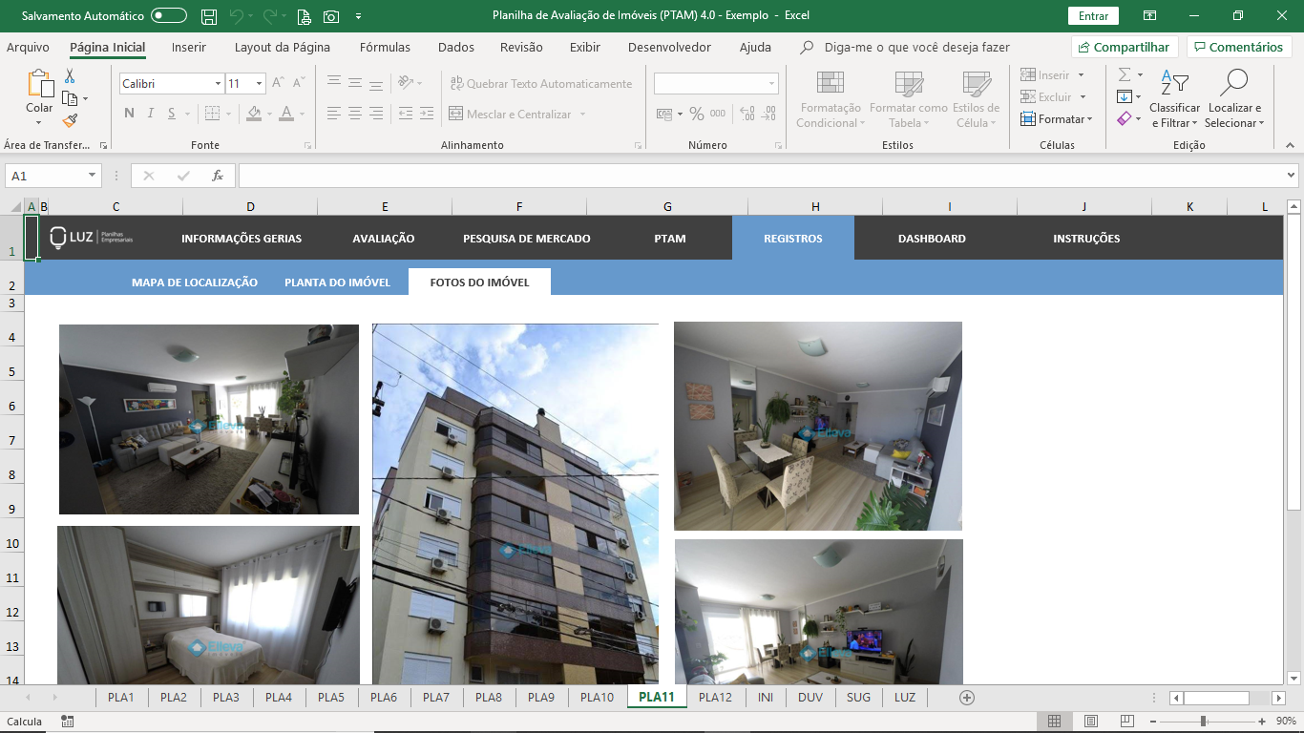Toggle the Salvamento Automático switch
Viewport: 1304px width, 733px height.
(x=169, y=16)
